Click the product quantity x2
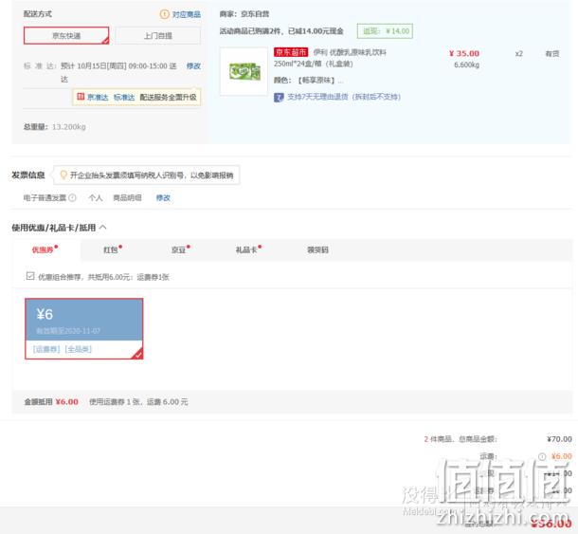Image resolution: width=578 pixels, height=534 pixels. (519, 54)
